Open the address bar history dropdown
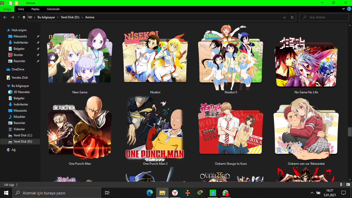 [284, 17]
